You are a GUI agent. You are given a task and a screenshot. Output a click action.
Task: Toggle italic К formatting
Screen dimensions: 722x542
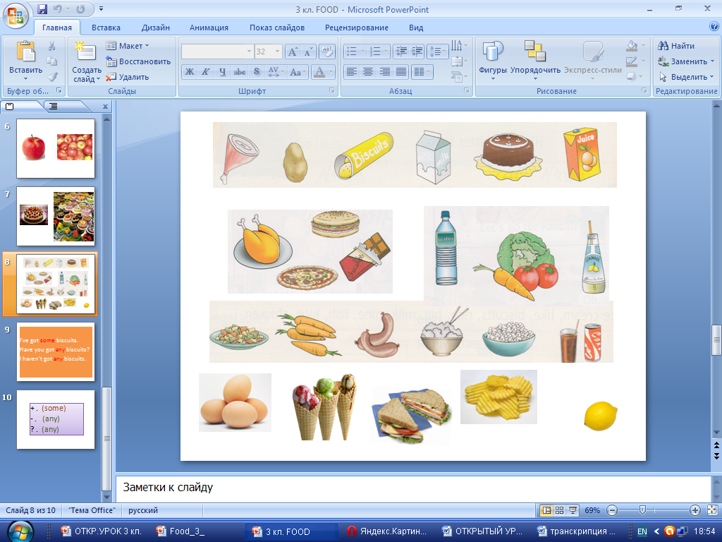tap(205, 71)
